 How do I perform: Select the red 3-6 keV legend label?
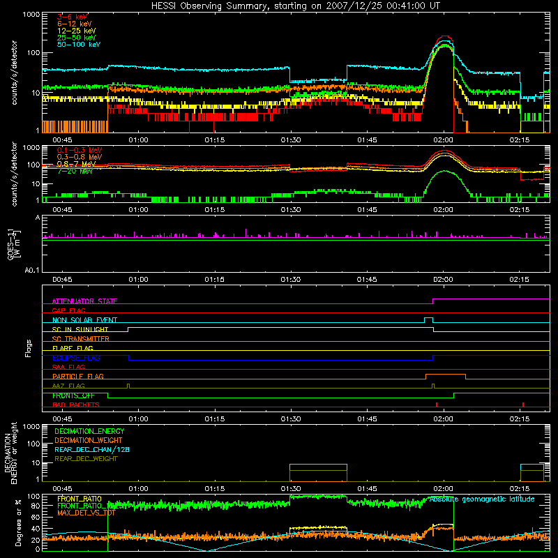click(73, 17)
